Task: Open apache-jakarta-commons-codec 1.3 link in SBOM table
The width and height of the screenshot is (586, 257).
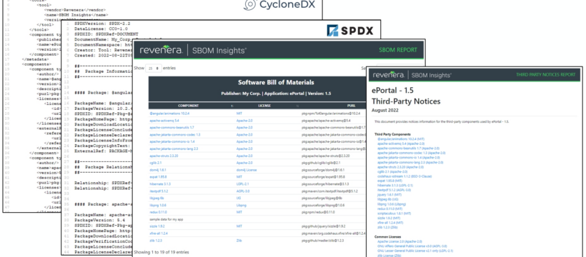Action: coord(175,134)
